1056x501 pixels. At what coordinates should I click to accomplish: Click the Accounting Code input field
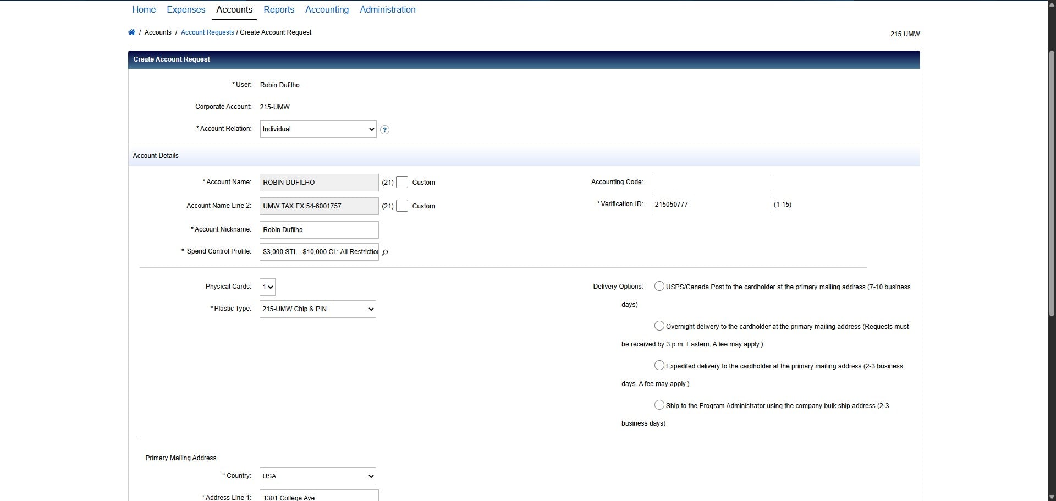711,182
